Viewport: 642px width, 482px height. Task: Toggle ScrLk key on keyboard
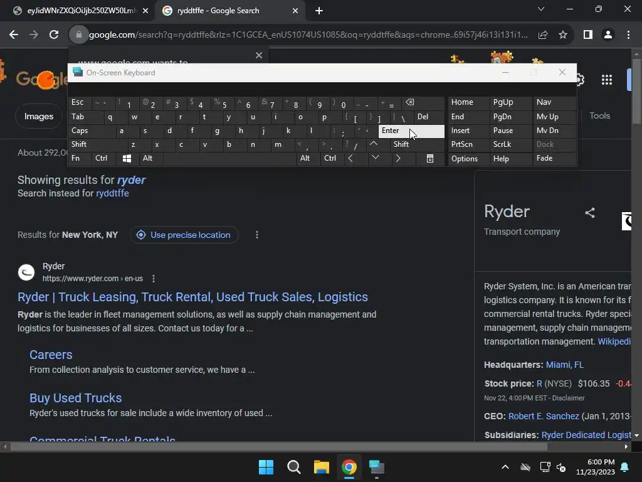point(510,144)
